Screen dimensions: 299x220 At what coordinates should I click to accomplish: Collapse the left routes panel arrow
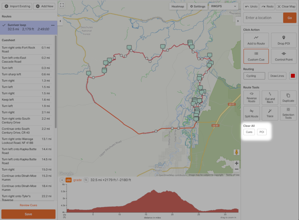tap(60, 21)
